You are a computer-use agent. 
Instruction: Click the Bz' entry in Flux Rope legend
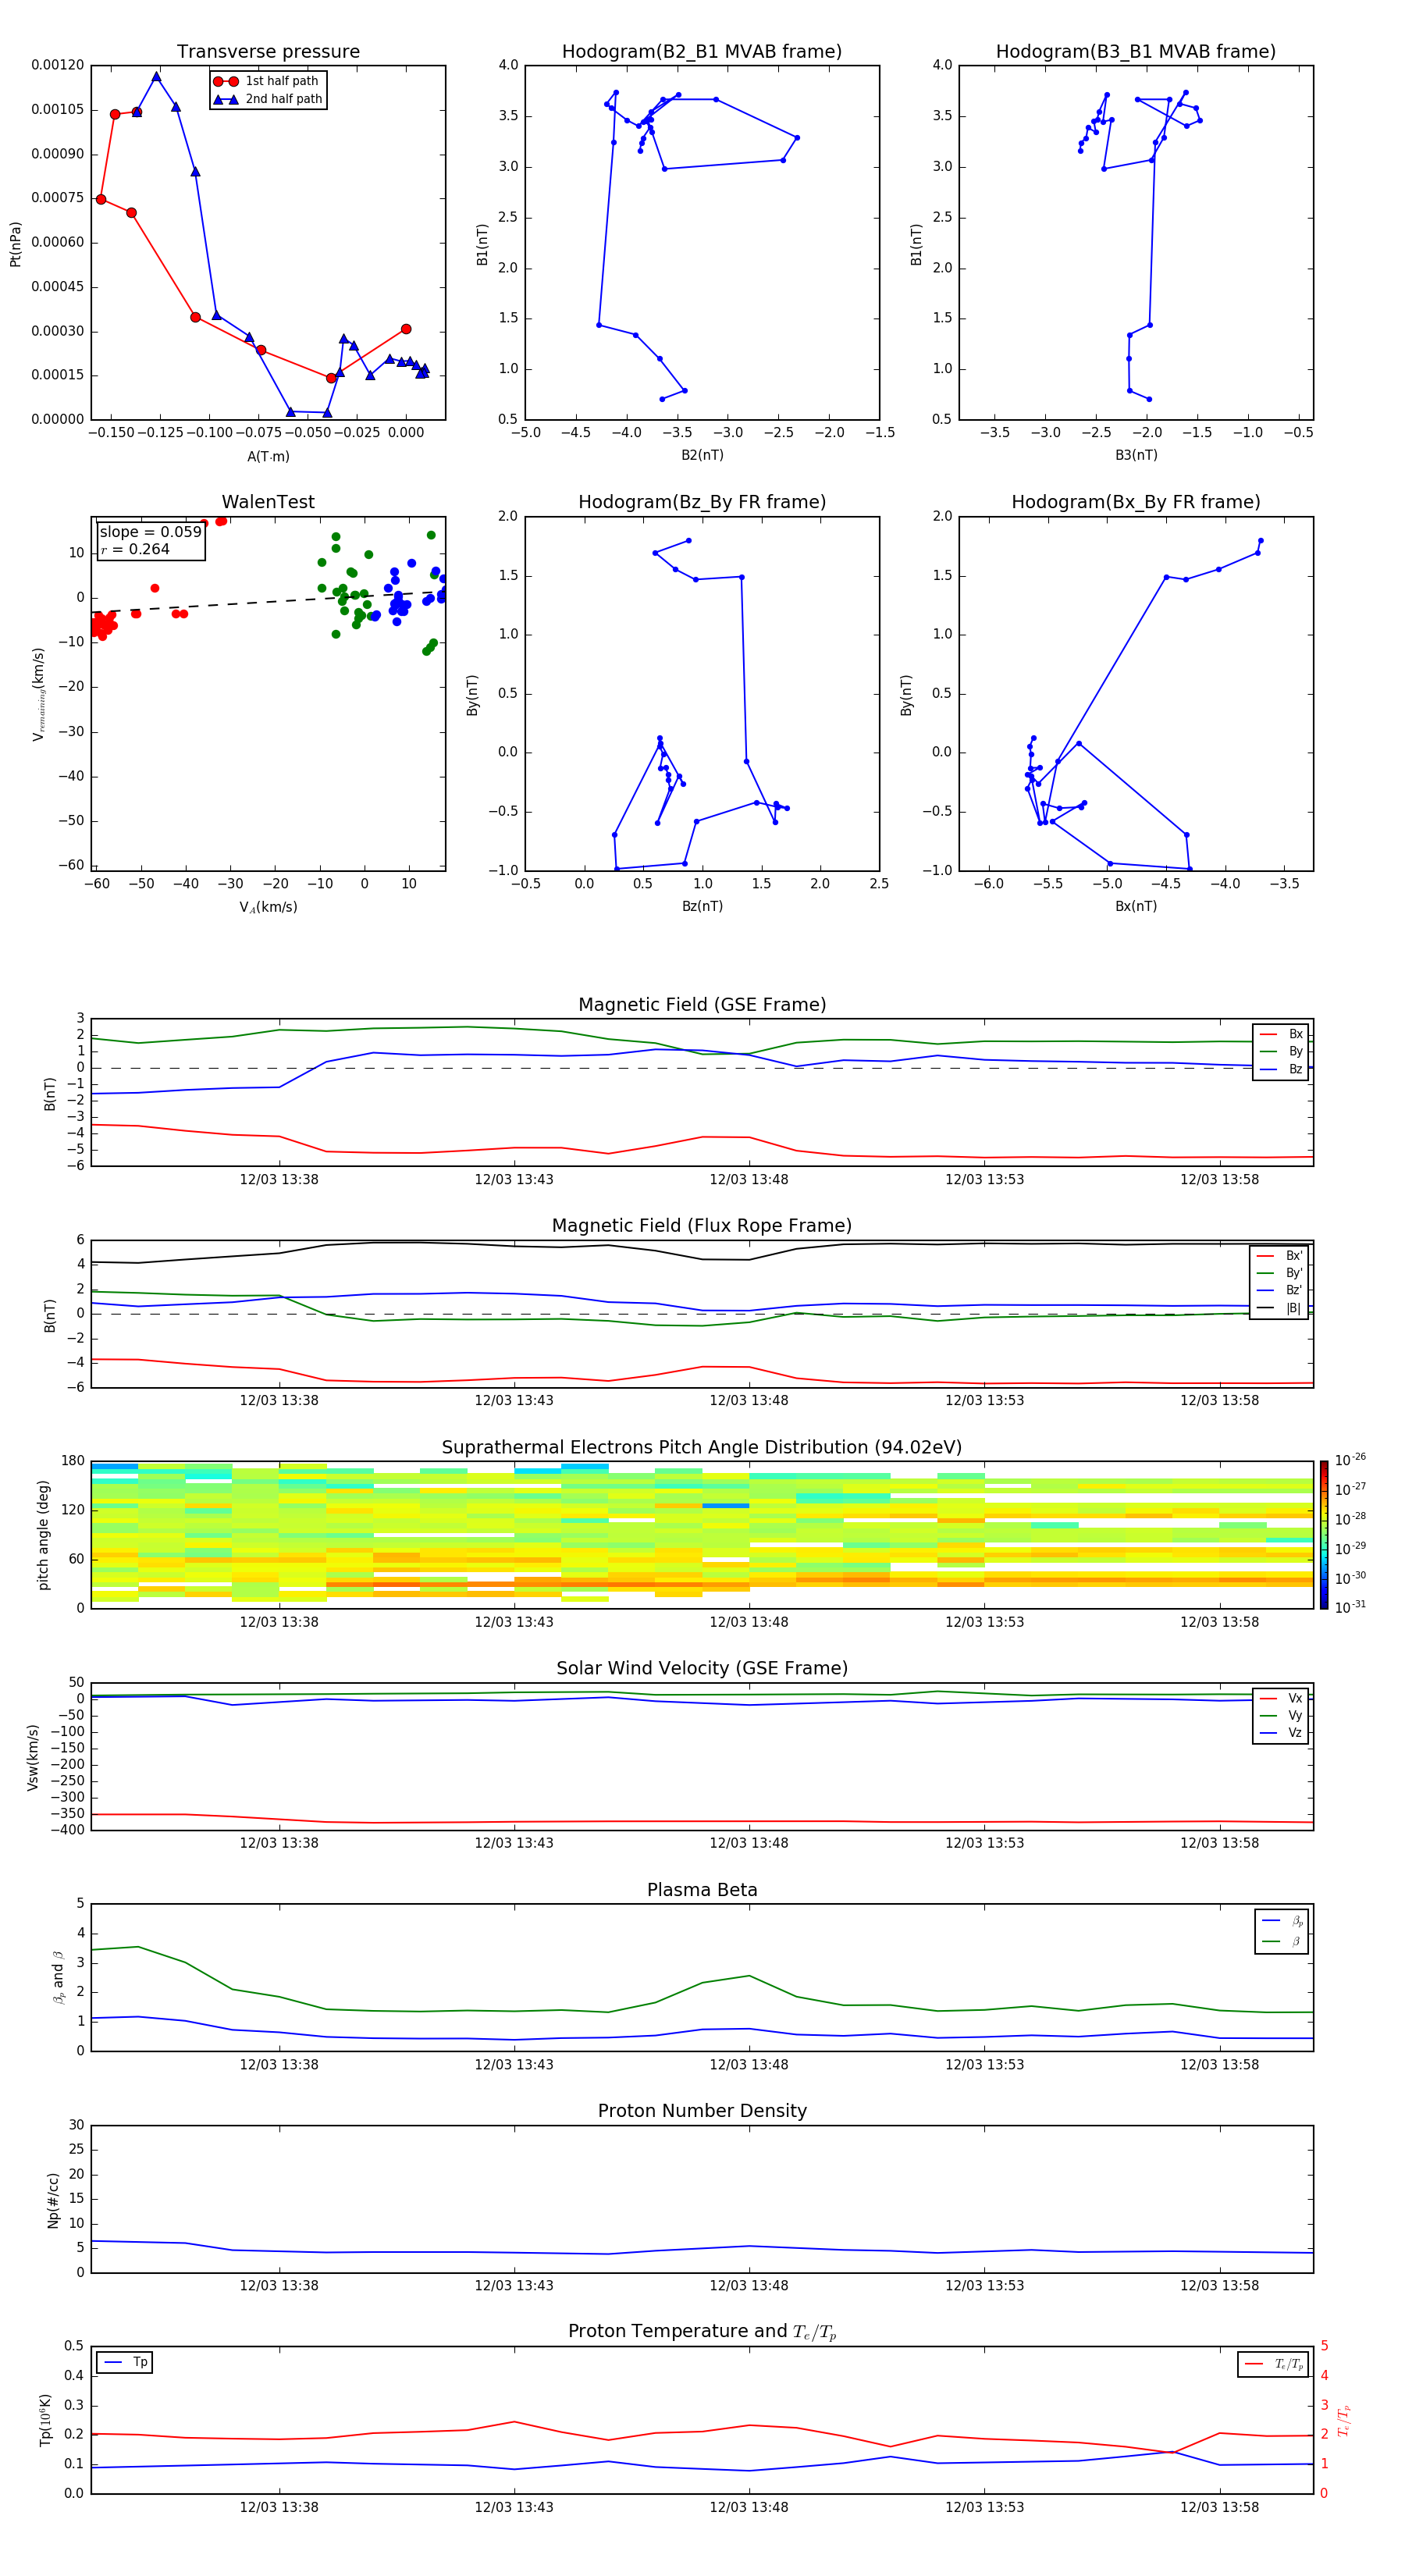pyautogui.click(x=1279, y=1291)
